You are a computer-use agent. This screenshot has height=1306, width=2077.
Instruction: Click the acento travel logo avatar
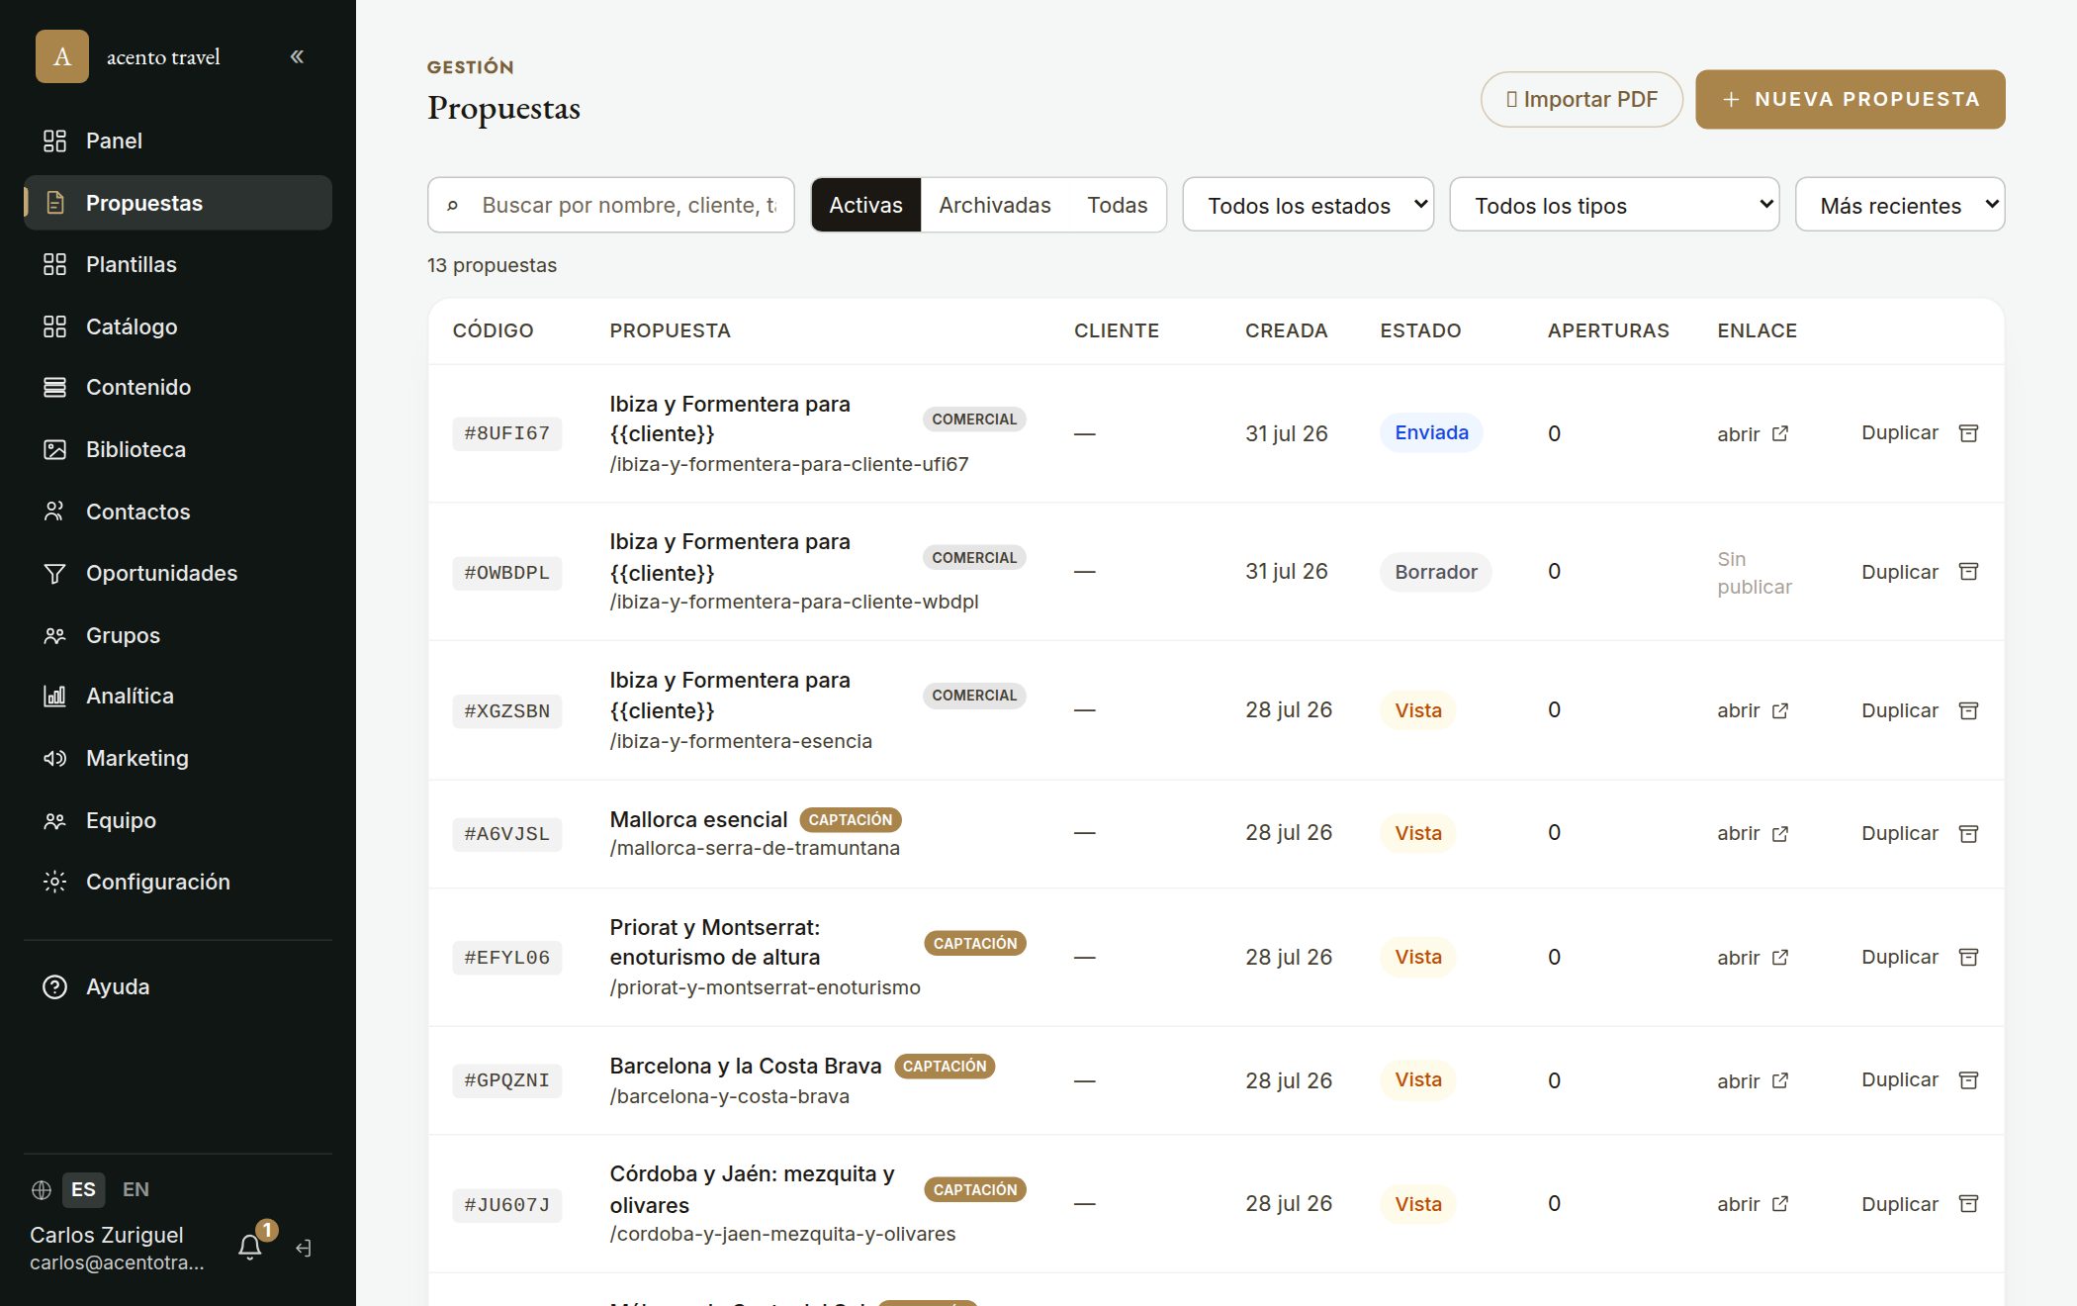(x=62, y=56)
